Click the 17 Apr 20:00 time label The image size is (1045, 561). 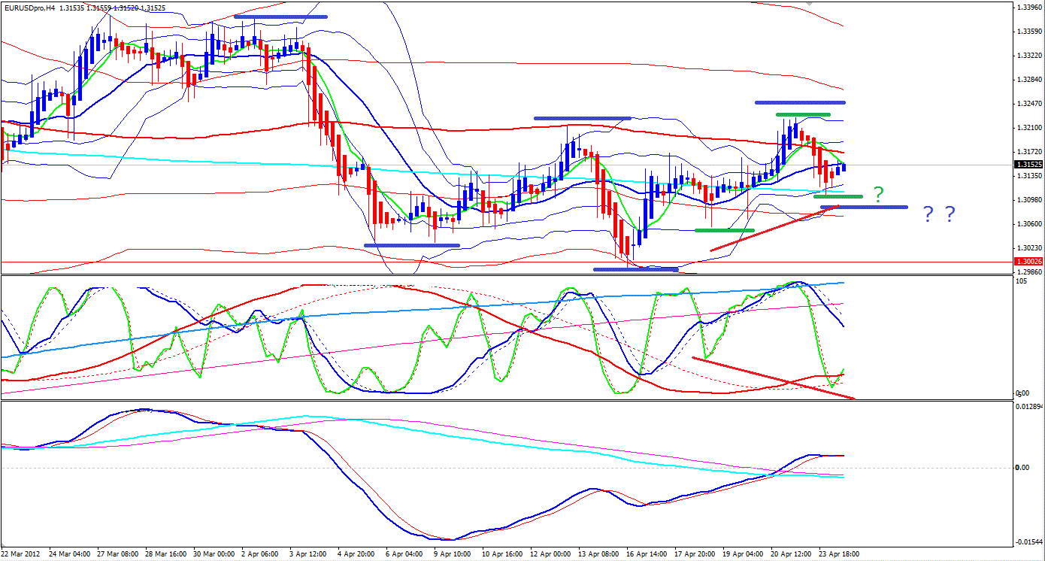(x=695, y=553)
